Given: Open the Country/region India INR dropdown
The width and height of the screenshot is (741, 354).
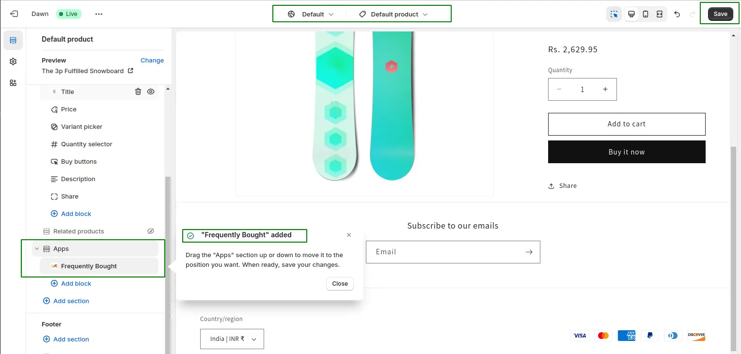Looking at the screenshot, I should 232,339.
